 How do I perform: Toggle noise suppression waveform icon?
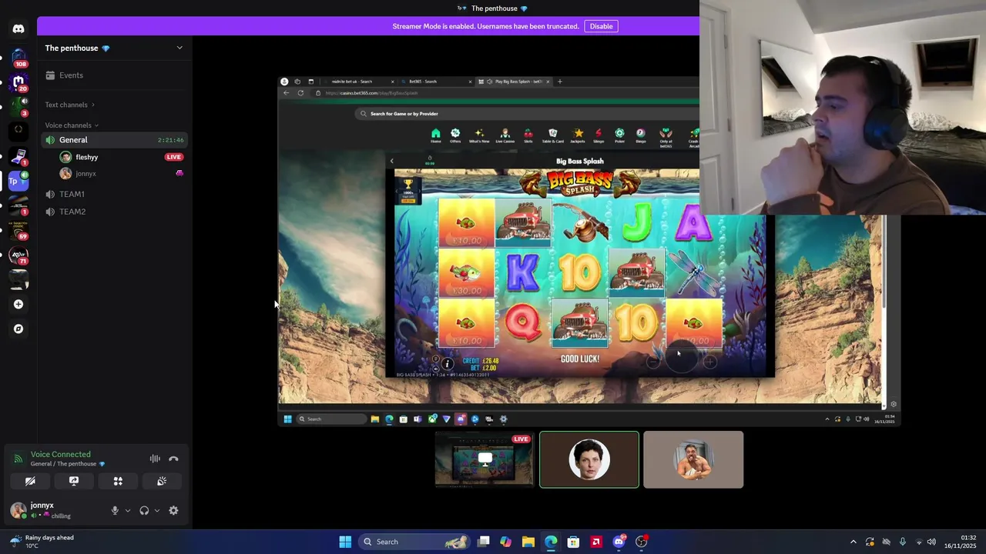[155, 459]
